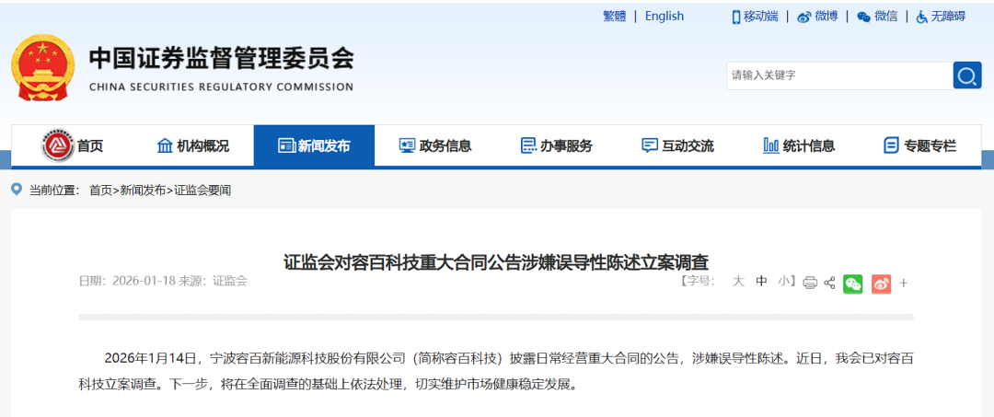Switch language to English
The height and width of the screenshot is (417, 994).
coord(664,16)
